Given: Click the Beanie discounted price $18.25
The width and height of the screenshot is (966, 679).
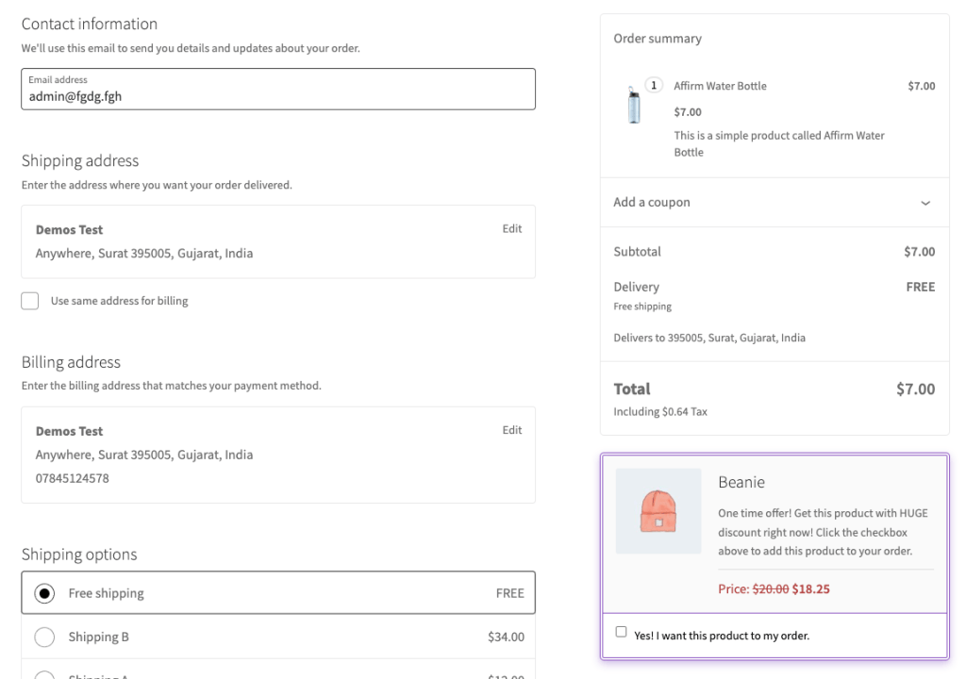Looking at the screenshot, I should point(810,589).
